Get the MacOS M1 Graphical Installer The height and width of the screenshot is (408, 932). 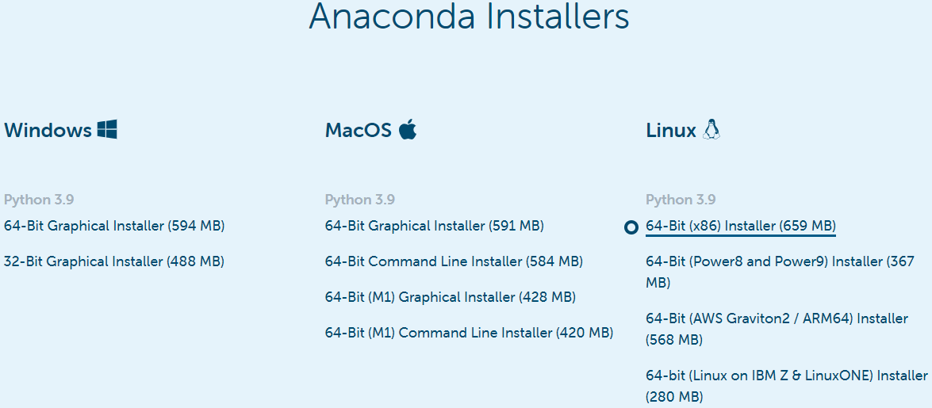(450, 297)
